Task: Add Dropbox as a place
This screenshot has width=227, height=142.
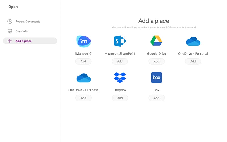Action: (x=120, y=98)
